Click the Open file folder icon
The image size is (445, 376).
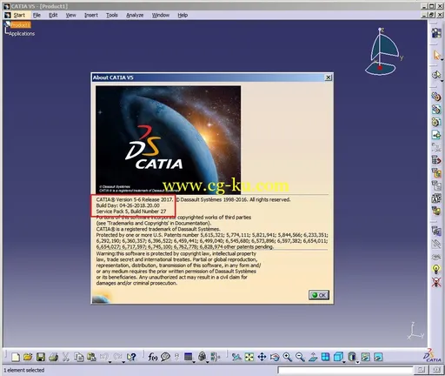click(28, 357)
